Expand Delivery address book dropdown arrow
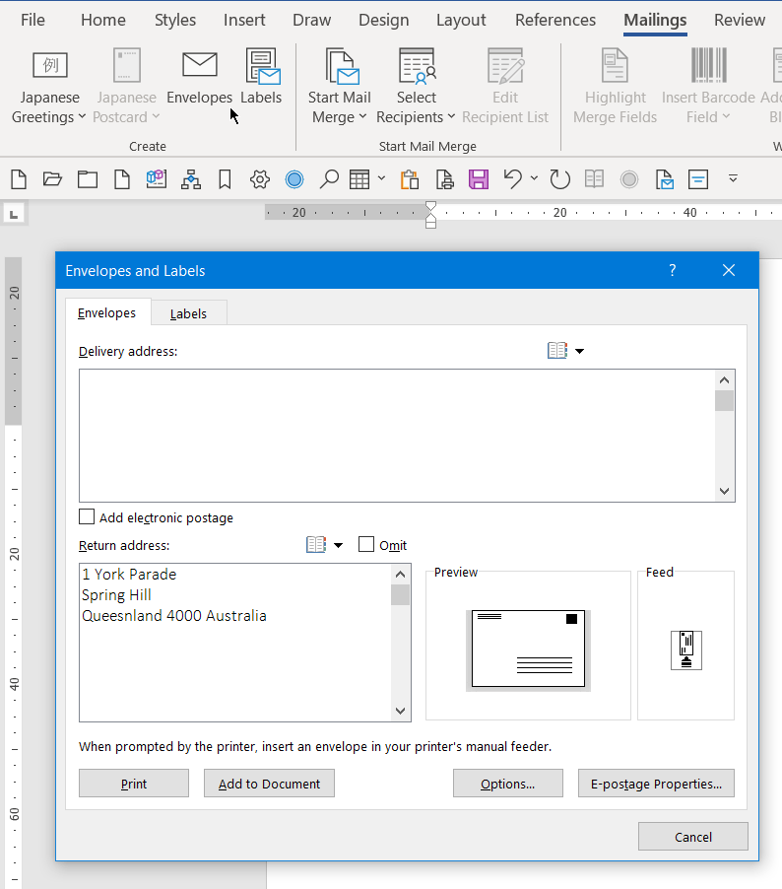 pos(580,351)
